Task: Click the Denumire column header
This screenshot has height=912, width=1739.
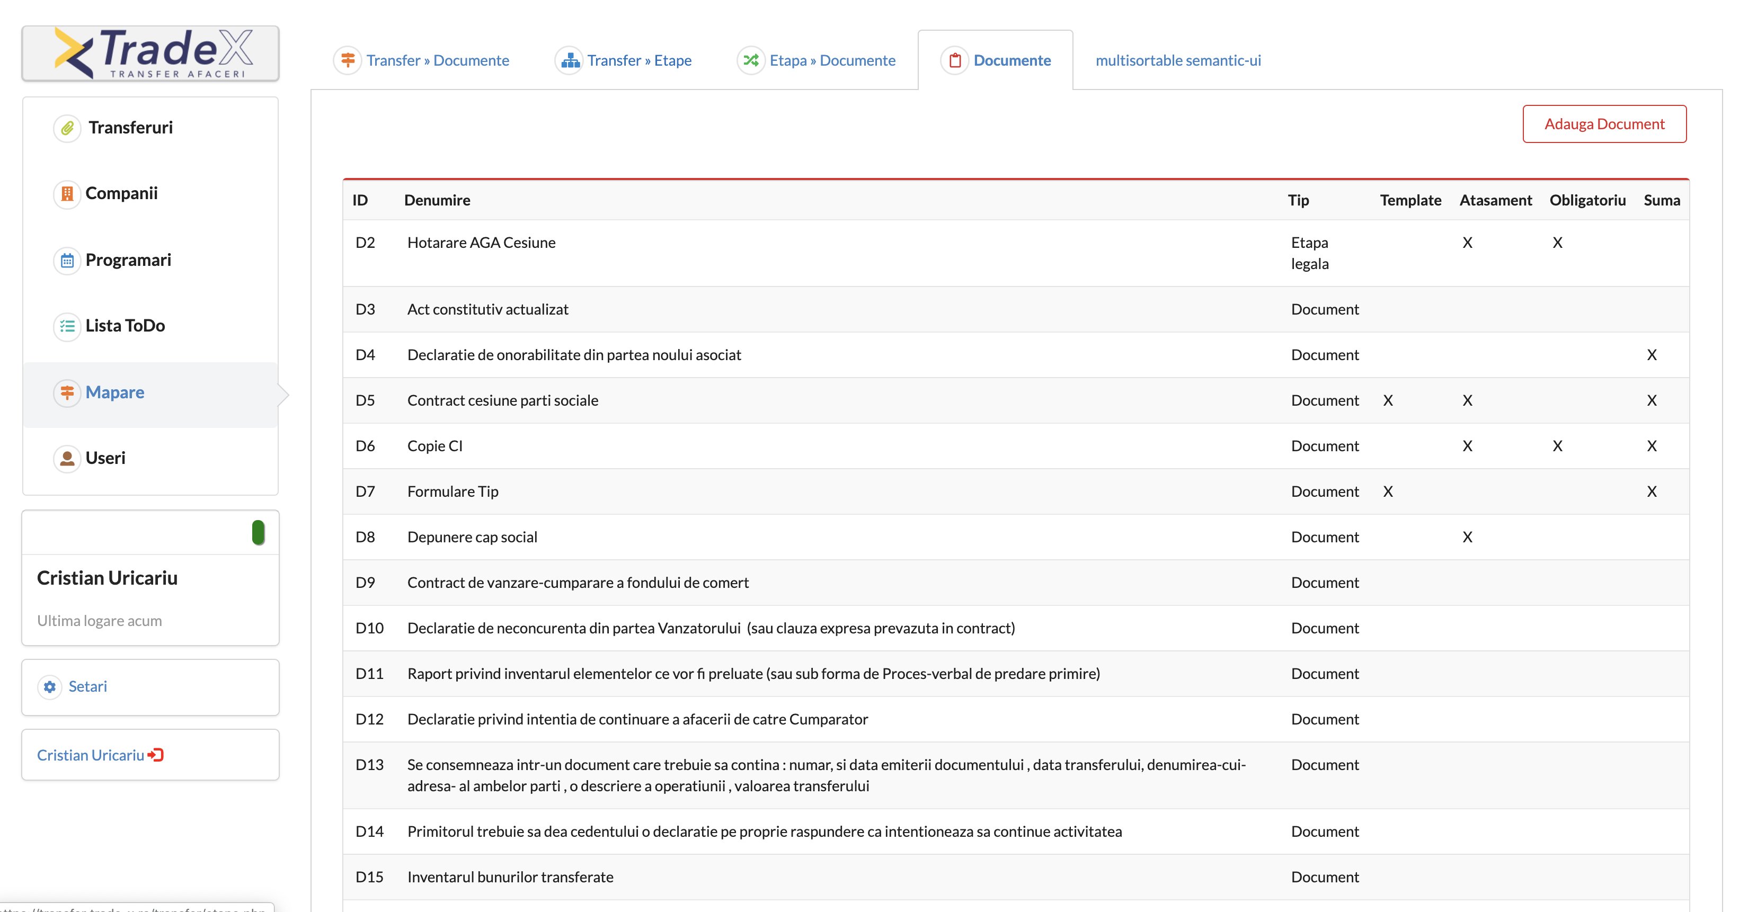Action: pos(437,200)
